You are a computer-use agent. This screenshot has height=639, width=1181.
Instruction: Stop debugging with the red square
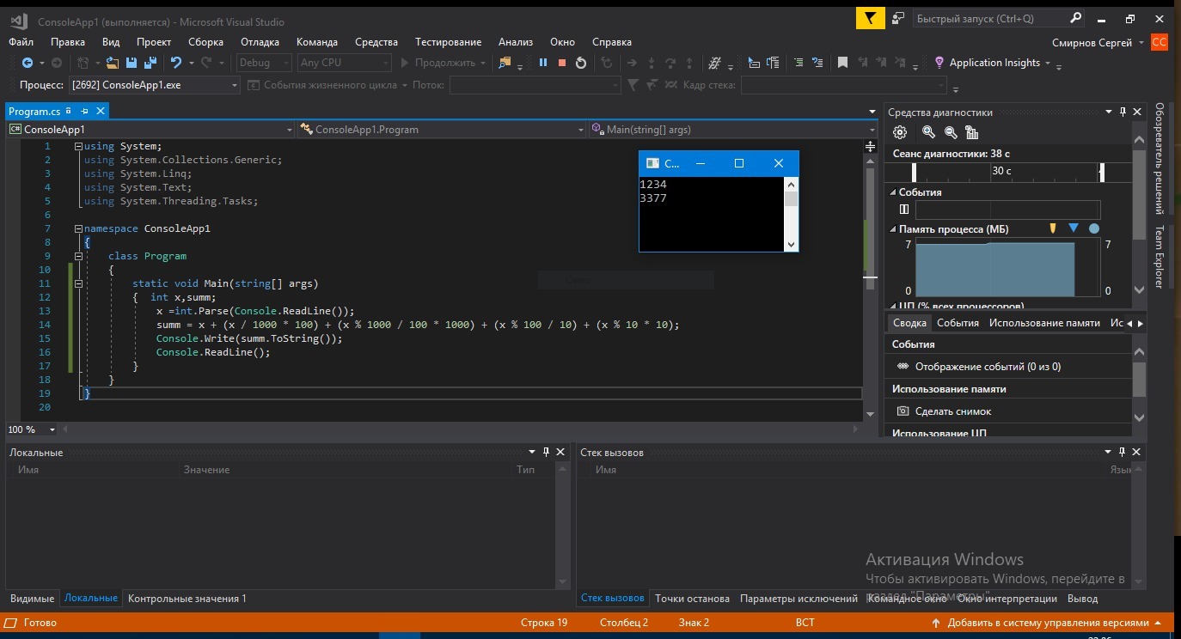click(562, 63)
